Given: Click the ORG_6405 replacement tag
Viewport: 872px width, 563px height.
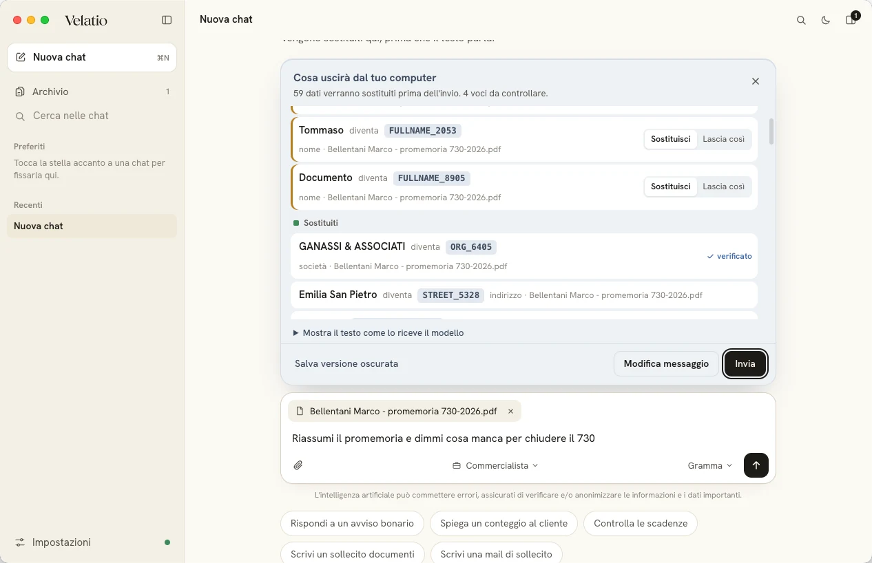Looking at the screenshot, I should click(471, 246).
